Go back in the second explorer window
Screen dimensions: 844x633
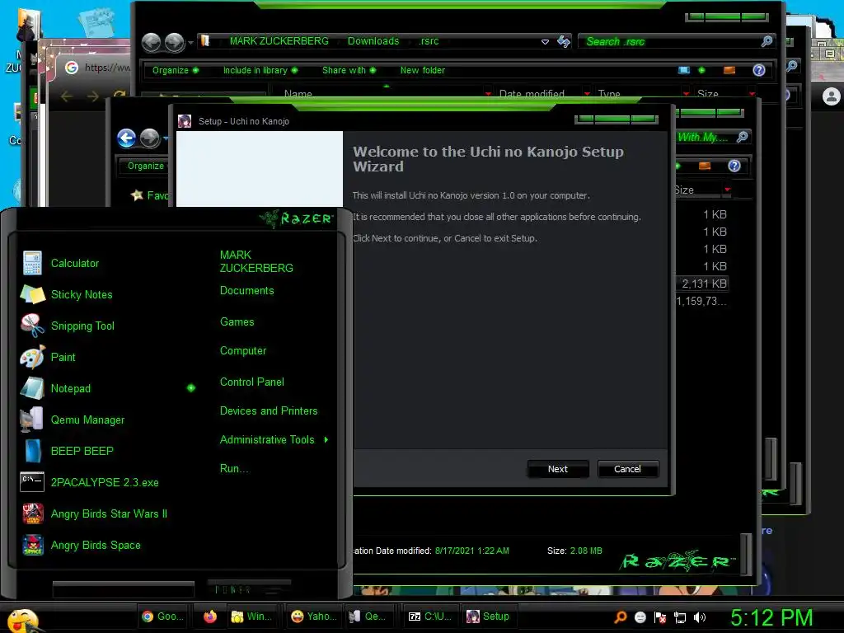(126, 138)
